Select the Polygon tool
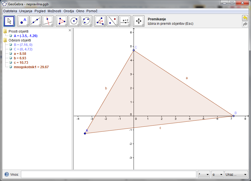Image resolution: width=251 pixels, height=181 pixels. 62,21
